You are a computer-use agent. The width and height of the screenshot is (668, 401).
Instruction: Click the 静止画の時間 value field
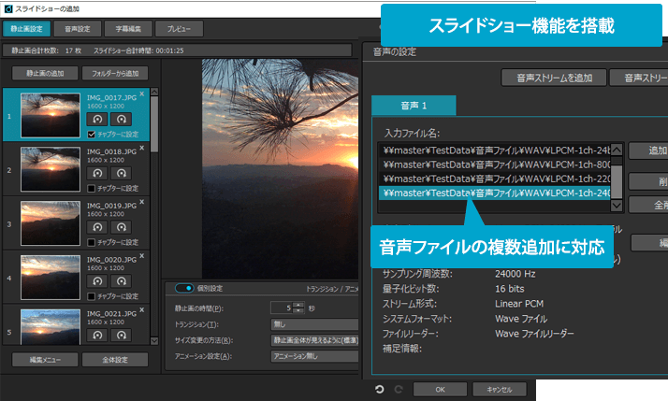coord(282,308)
